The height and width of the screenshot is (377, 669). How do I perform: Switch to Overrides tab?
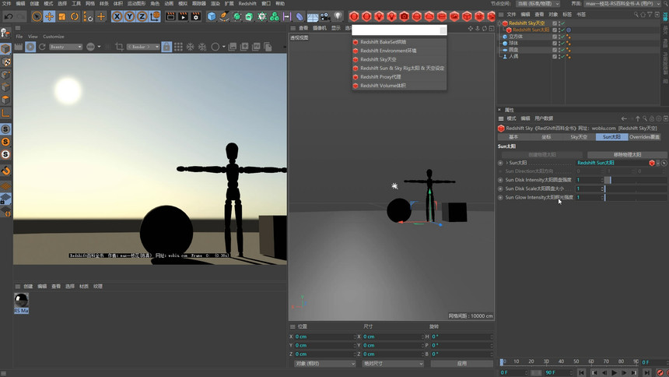644,137
